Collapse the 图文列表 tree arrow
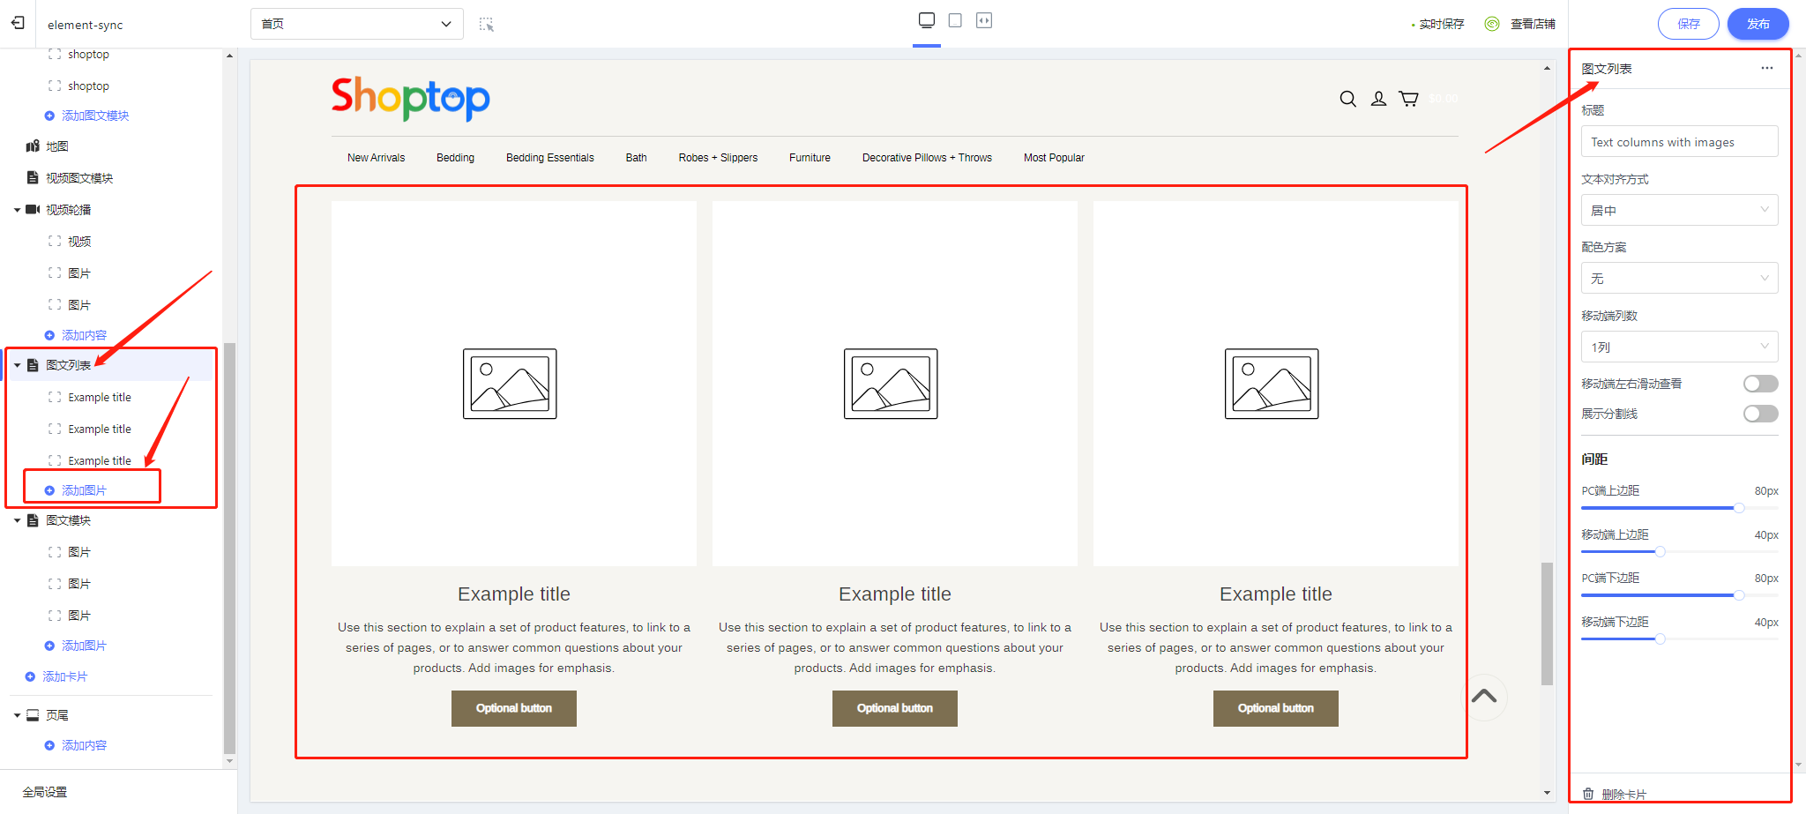The height and width of the screenshot is (814, 1806). tap(17, 365)
